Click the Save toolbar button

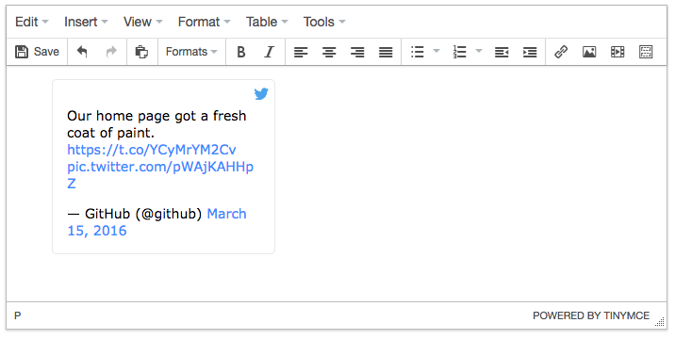point(37,52)
